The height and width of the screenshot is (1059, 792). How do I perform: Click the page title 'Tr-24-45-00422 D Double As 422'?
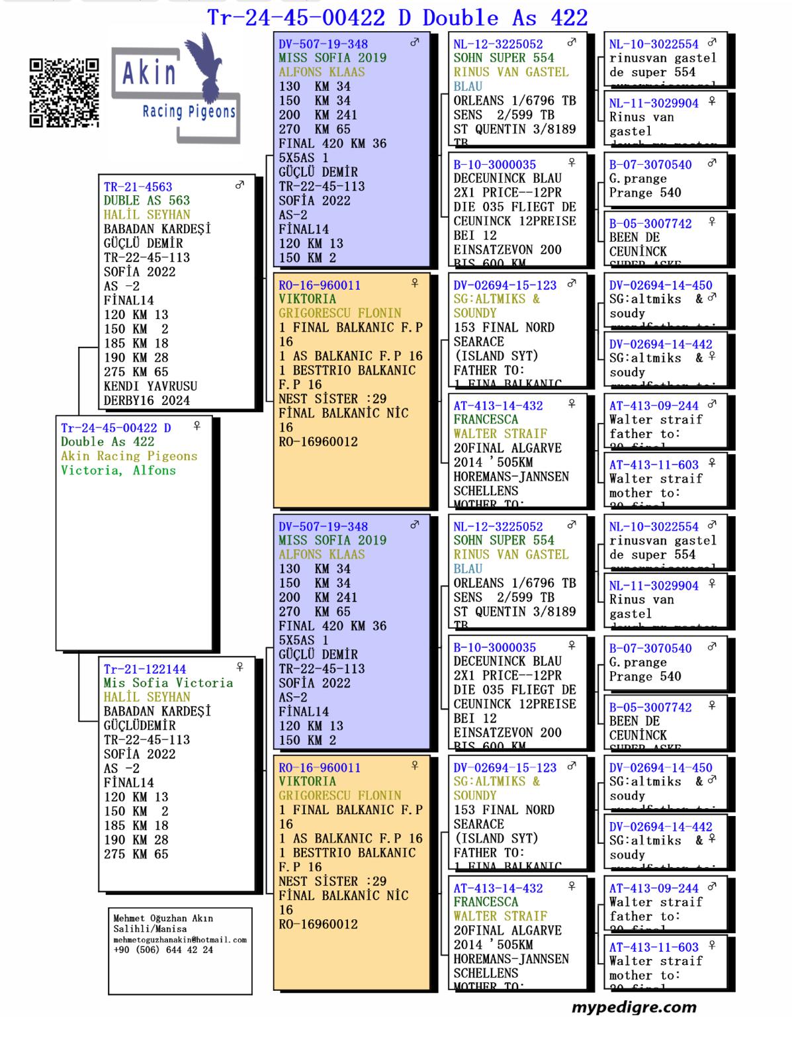pyautogui.click(x=397, y=17)
